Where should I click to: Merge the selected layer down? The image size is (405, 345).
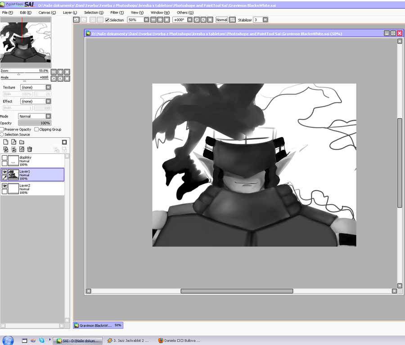pyautogui.click(x=13, y=149)
